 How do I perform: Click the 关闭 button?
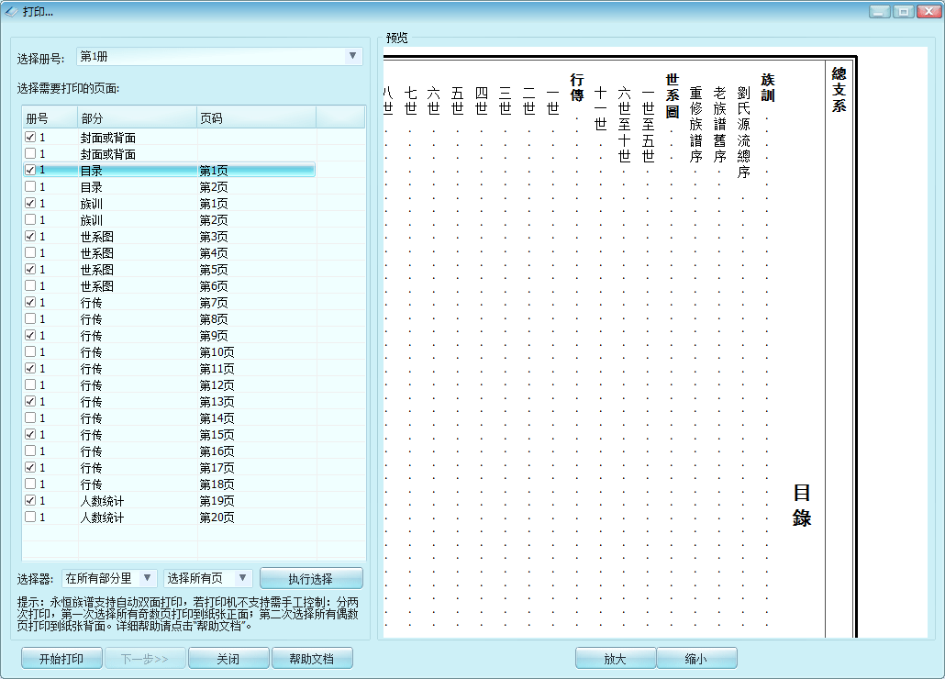coord(228,659)
